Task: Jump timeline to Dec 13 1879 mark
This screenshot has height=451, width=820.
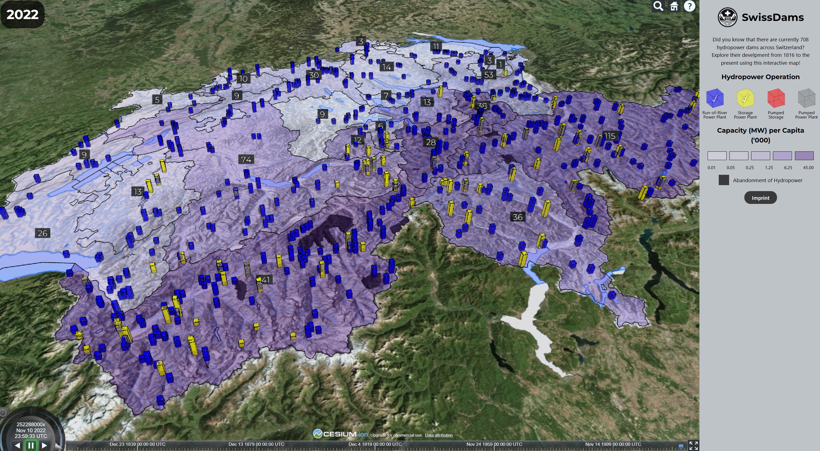Action: coord(256,444)
